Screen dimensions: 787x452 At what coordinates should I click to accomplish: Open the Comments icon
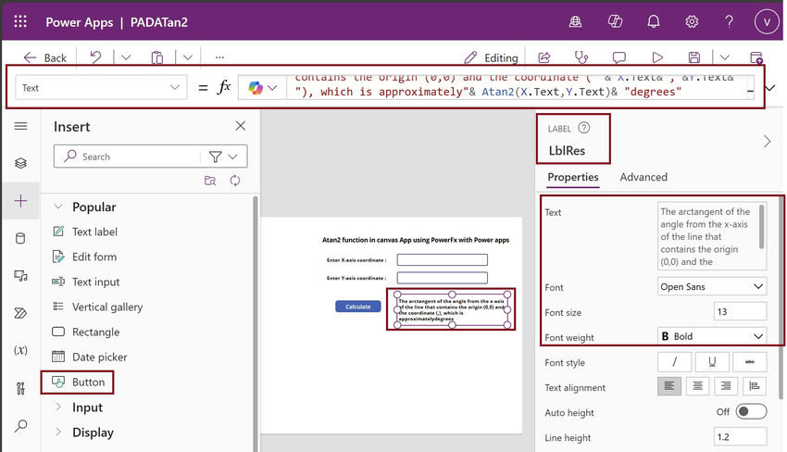tap(618, 57)
